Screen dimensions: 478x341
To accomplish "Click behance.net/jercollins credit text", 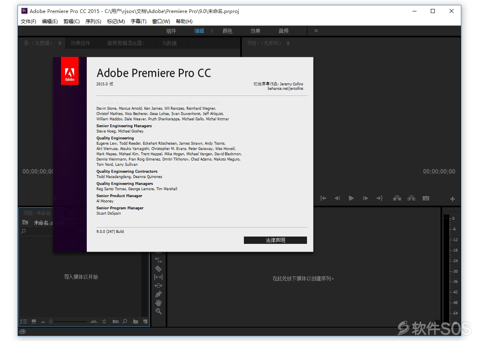I will [x=285, y=89].
